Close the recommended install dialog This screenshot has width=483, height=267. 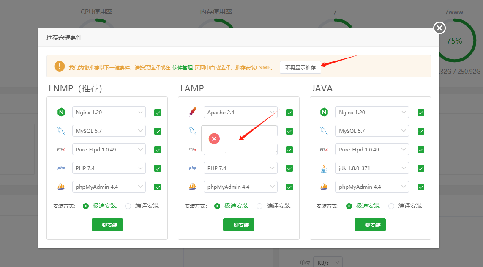click(439, 28)
